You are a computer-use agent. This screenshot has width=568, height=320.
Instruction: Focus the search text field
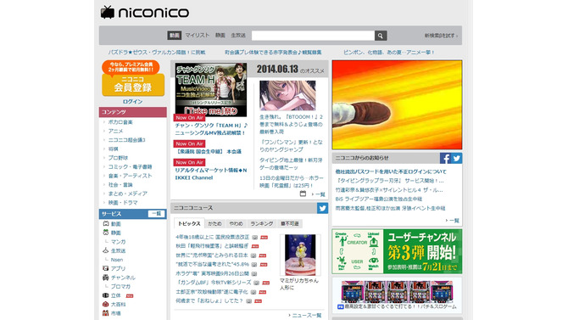(x=313, y=36)
